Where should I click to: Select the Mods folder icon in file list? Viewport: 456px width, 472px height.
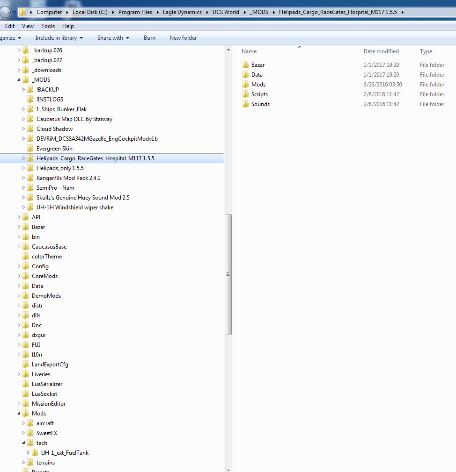click(245, 85)
